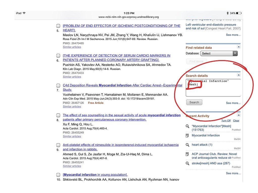Image resolution: width=258 pixels, height=193 pixels.
Task: Click document icon beside ACP Journal Club
Action: (x=187, y=154)
